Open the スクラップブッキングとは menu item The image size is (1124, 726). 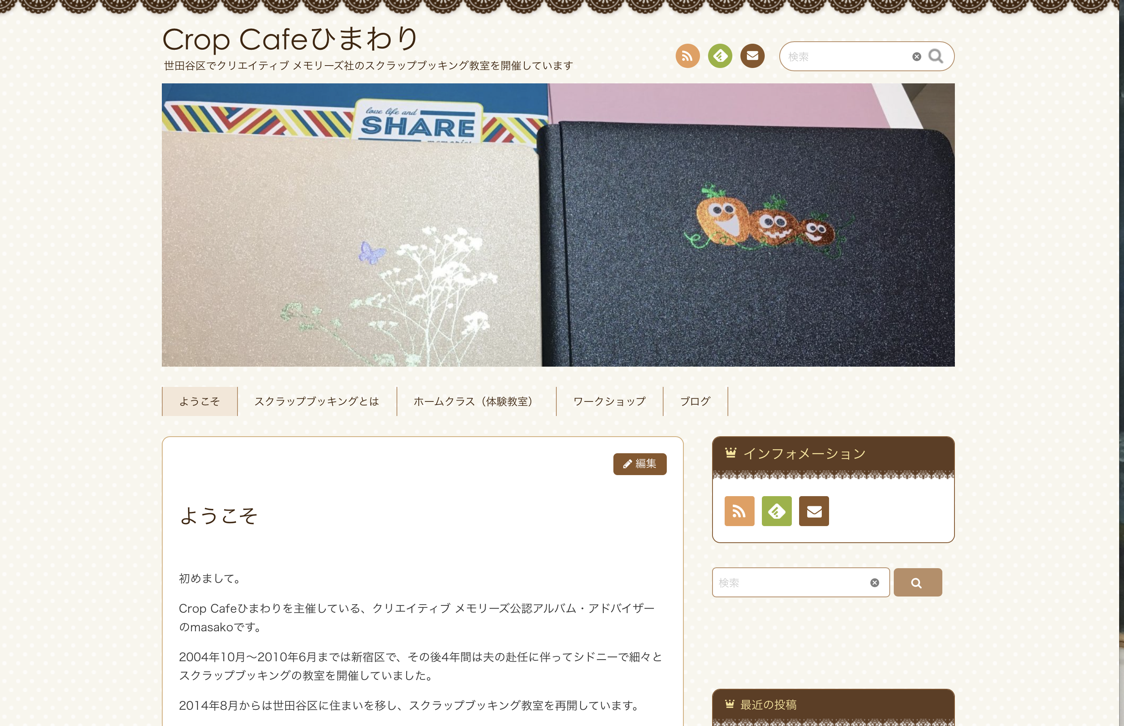[x=317, y=401]
